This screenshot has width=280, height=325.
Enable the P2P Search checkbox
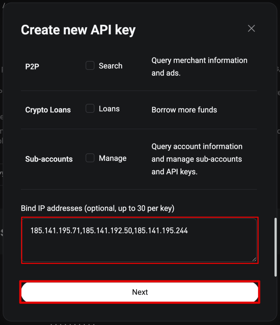(x=90, y=65)
